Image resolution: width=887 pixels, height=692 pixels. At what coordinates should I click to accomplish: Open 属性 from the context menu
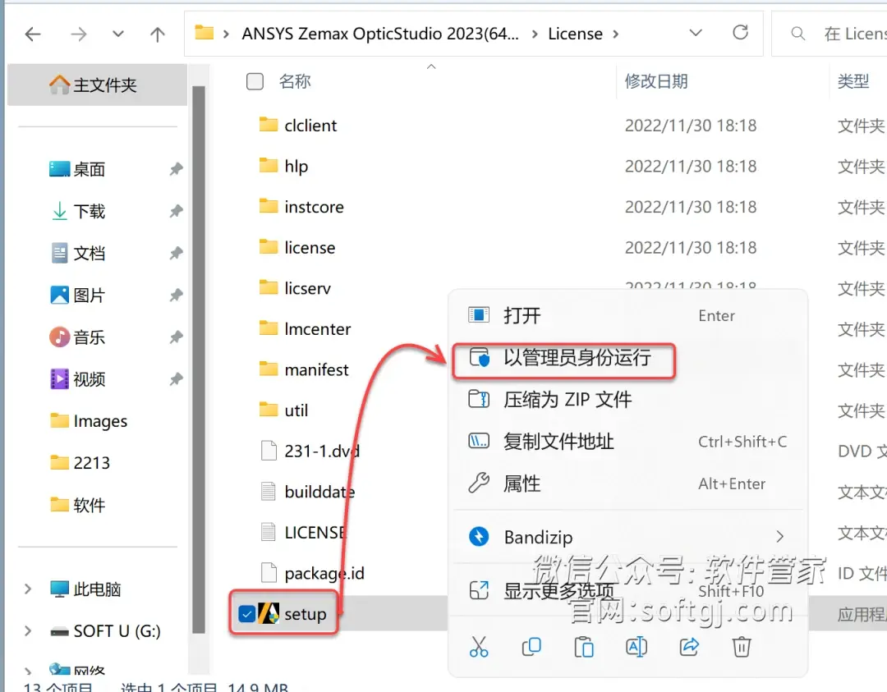(x=628, y=483)
